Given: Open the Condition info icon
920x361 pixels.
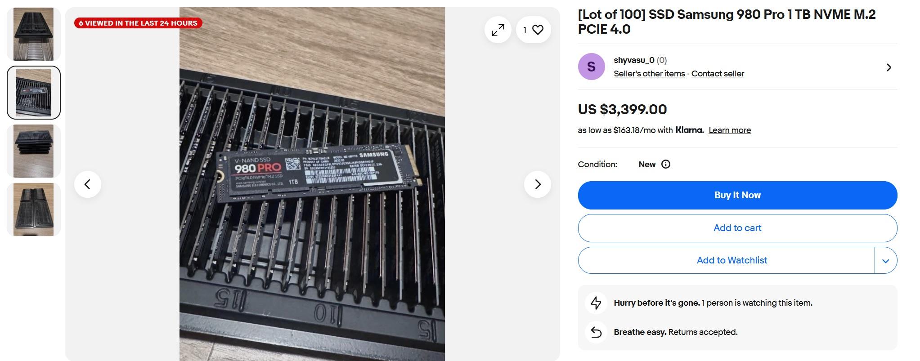Looking at the screenshot, I should click(x=666, y=164).
